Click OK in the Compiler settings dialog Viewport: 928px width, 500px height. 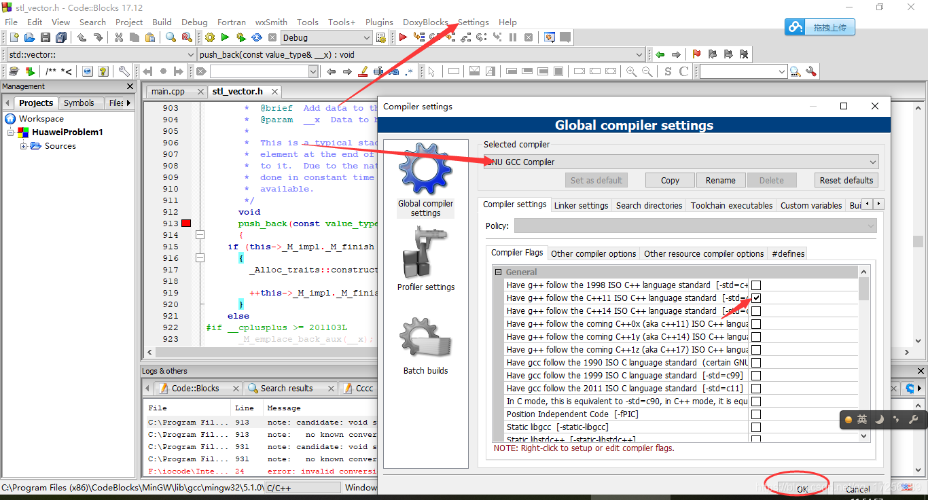click(x=802, y=488)
